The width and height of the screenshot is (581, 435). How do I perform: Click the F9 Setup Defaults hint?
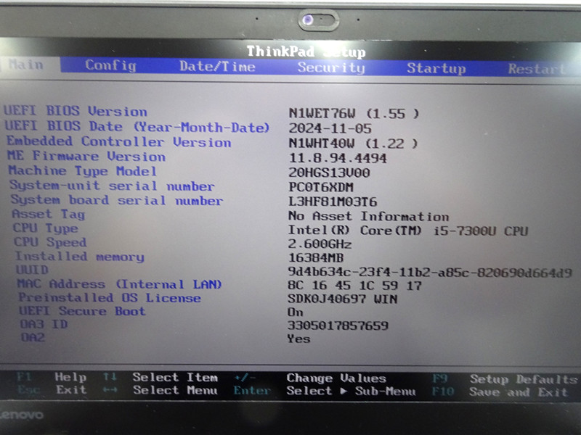[x=505, y=379]
